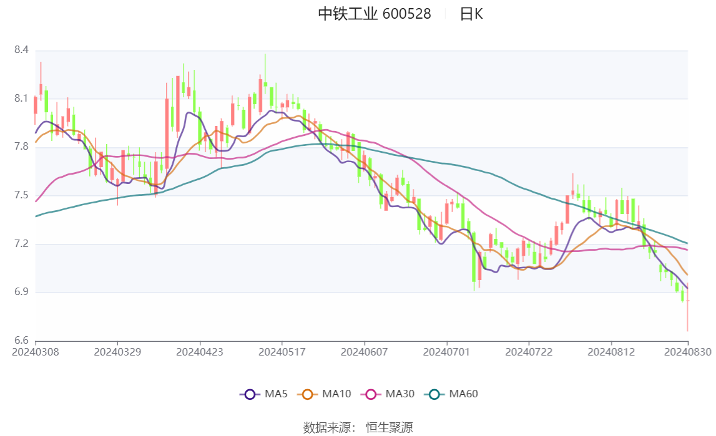Click the last candlestick with long lower wick

click(x=687, y=307)
